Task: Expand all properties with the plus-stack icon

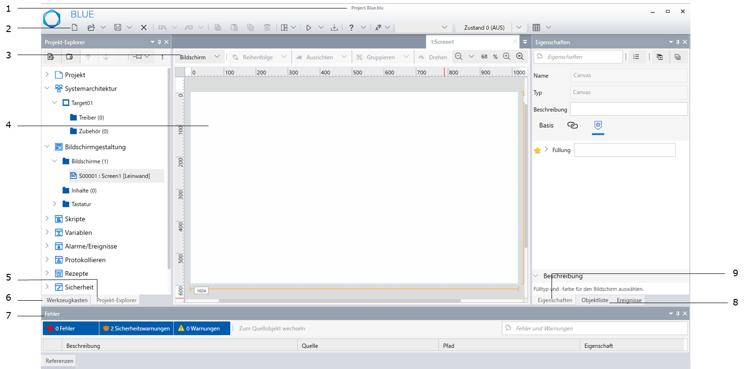Action: tap(660, 57)
